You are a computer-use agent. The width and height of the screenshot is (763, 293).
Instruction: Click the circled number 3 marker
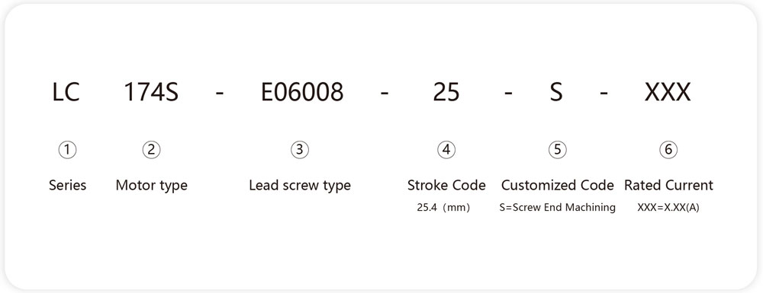point(300,150)
